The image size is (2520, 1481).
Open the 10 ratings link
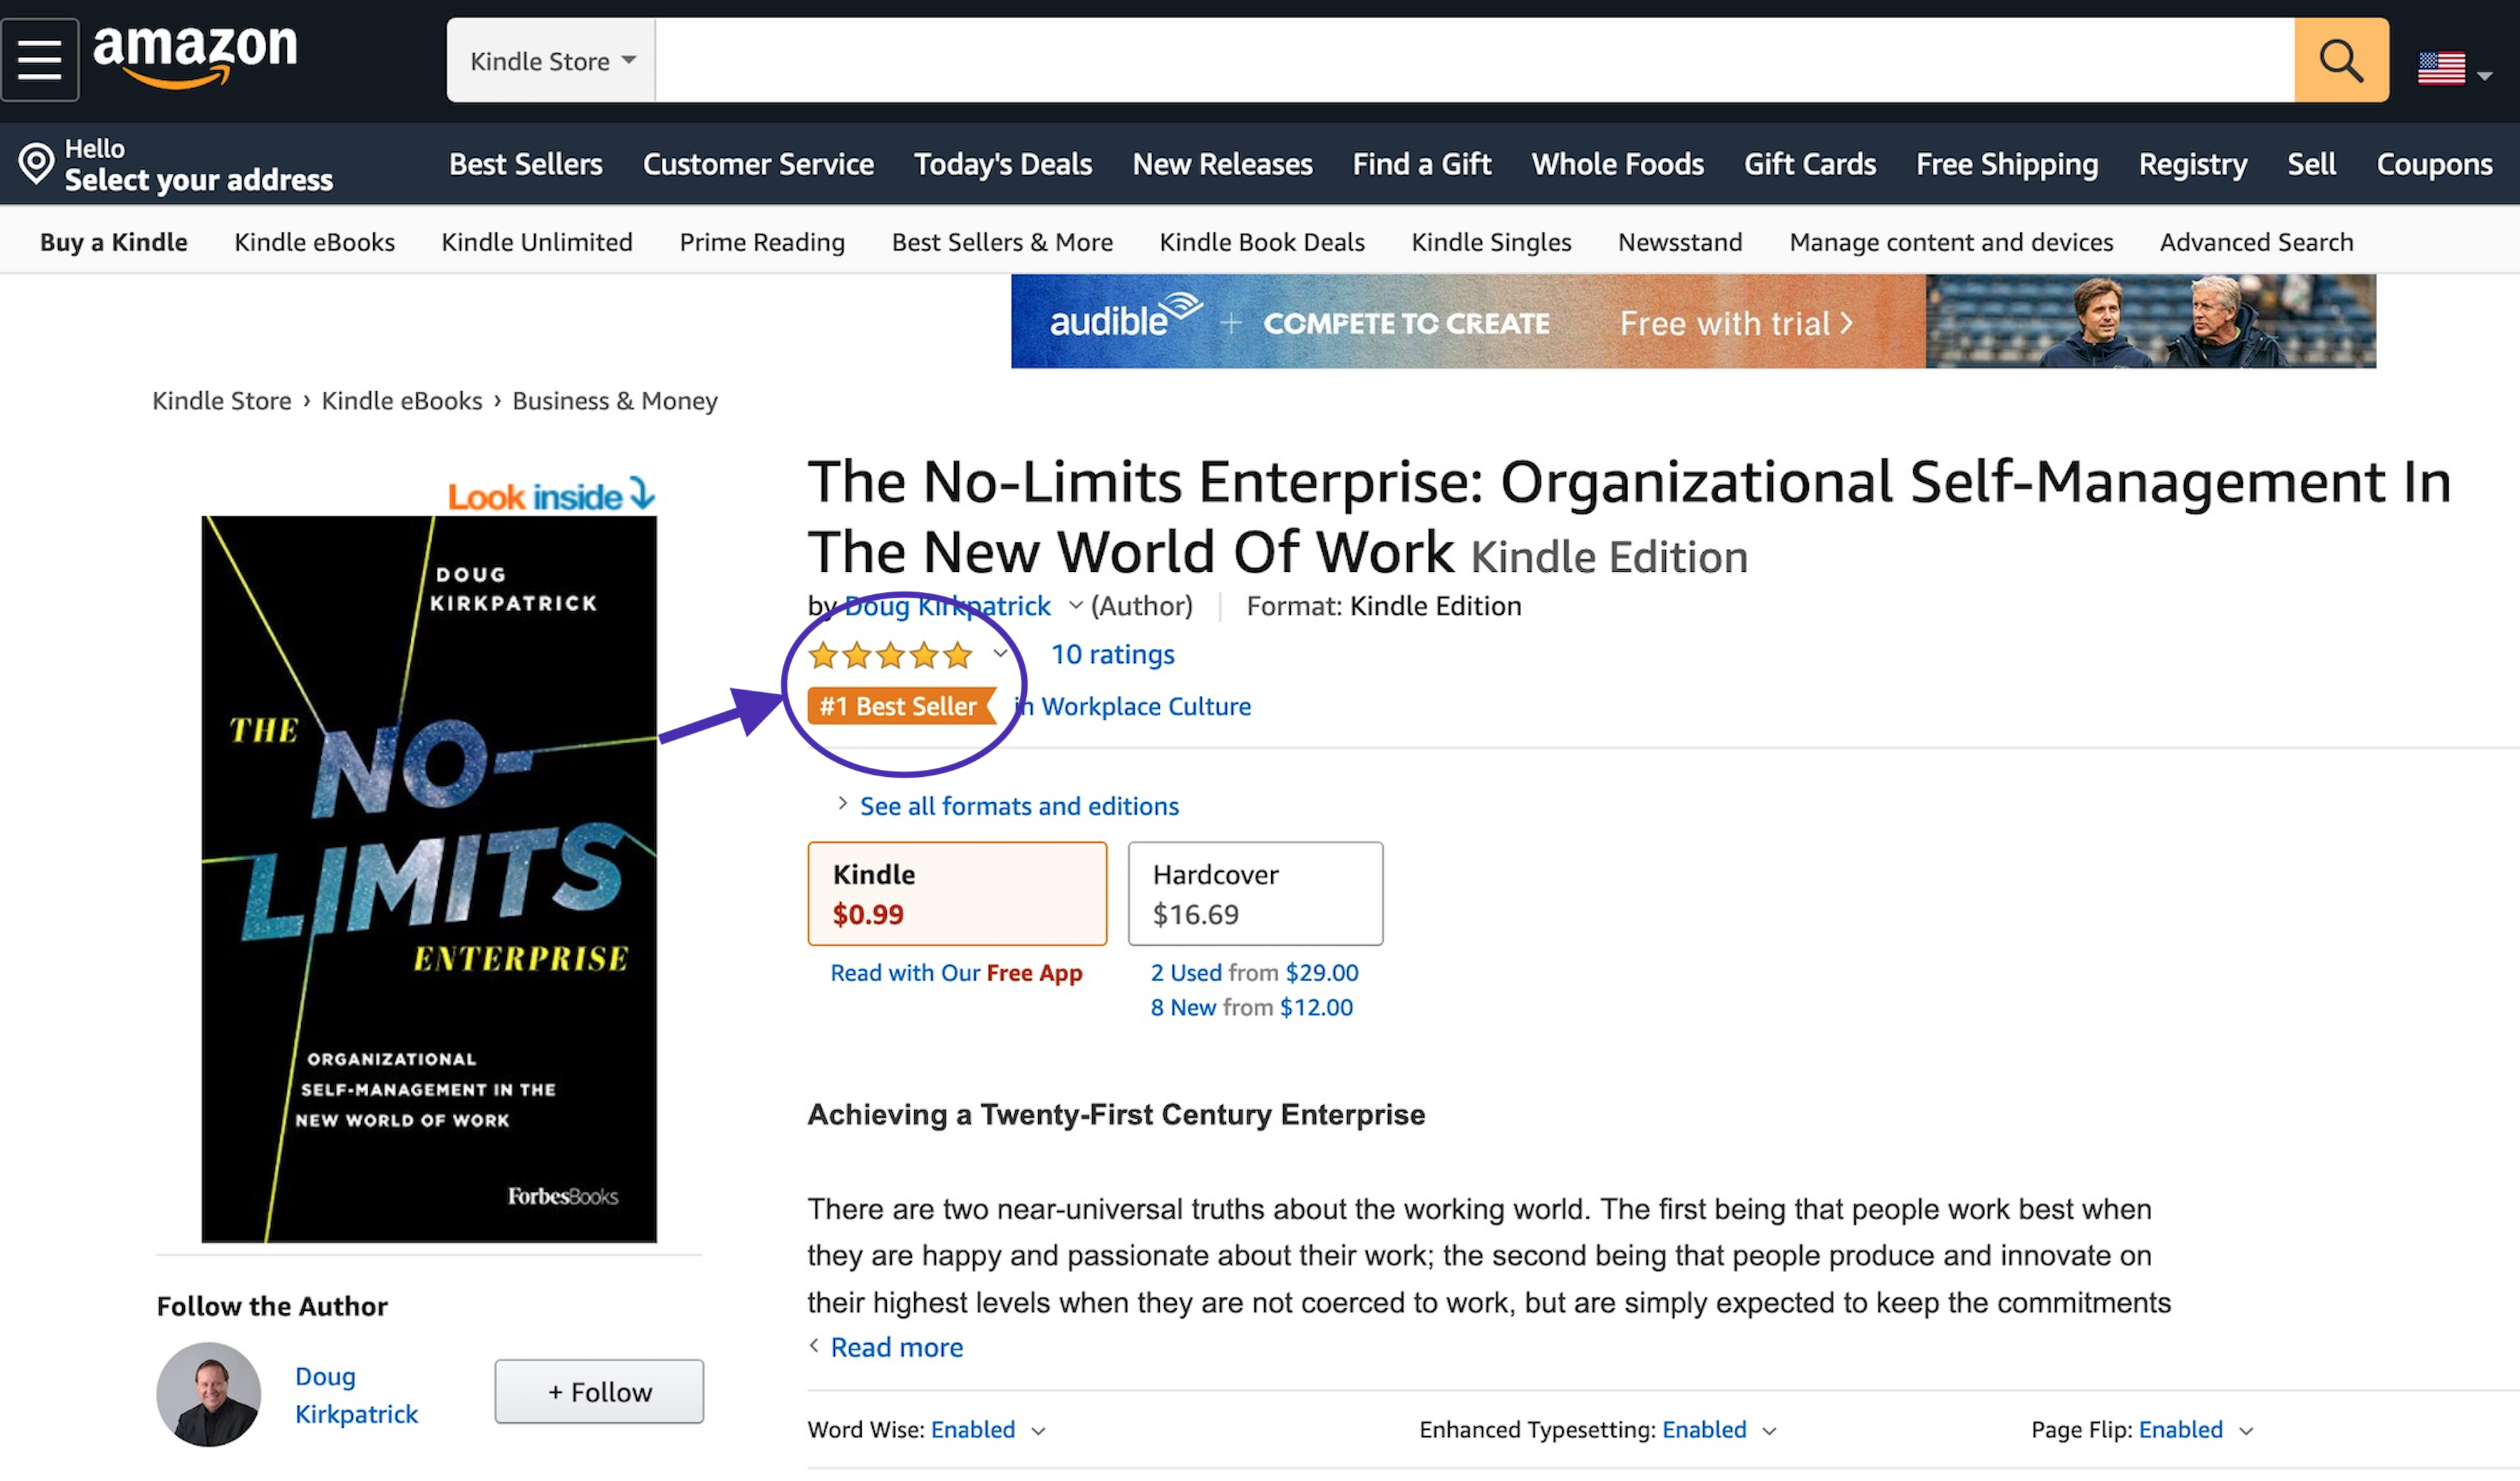pyautogui.click(x=1113, y=654)
